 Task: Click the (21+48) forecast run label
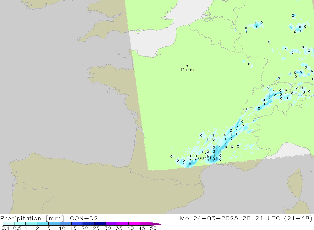[298, 218]
